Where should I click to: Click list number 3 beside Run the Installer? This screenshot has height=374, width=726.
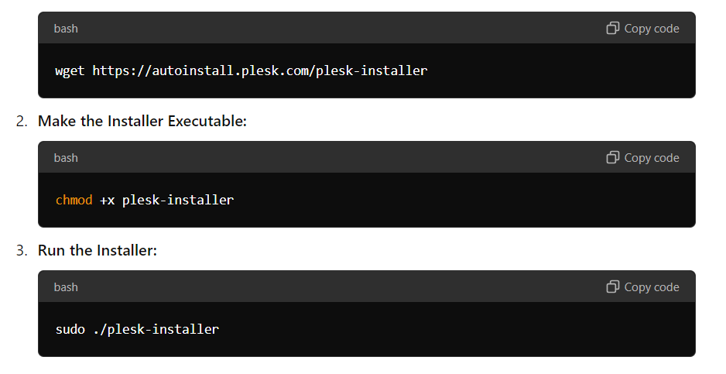tap(22, 250)
